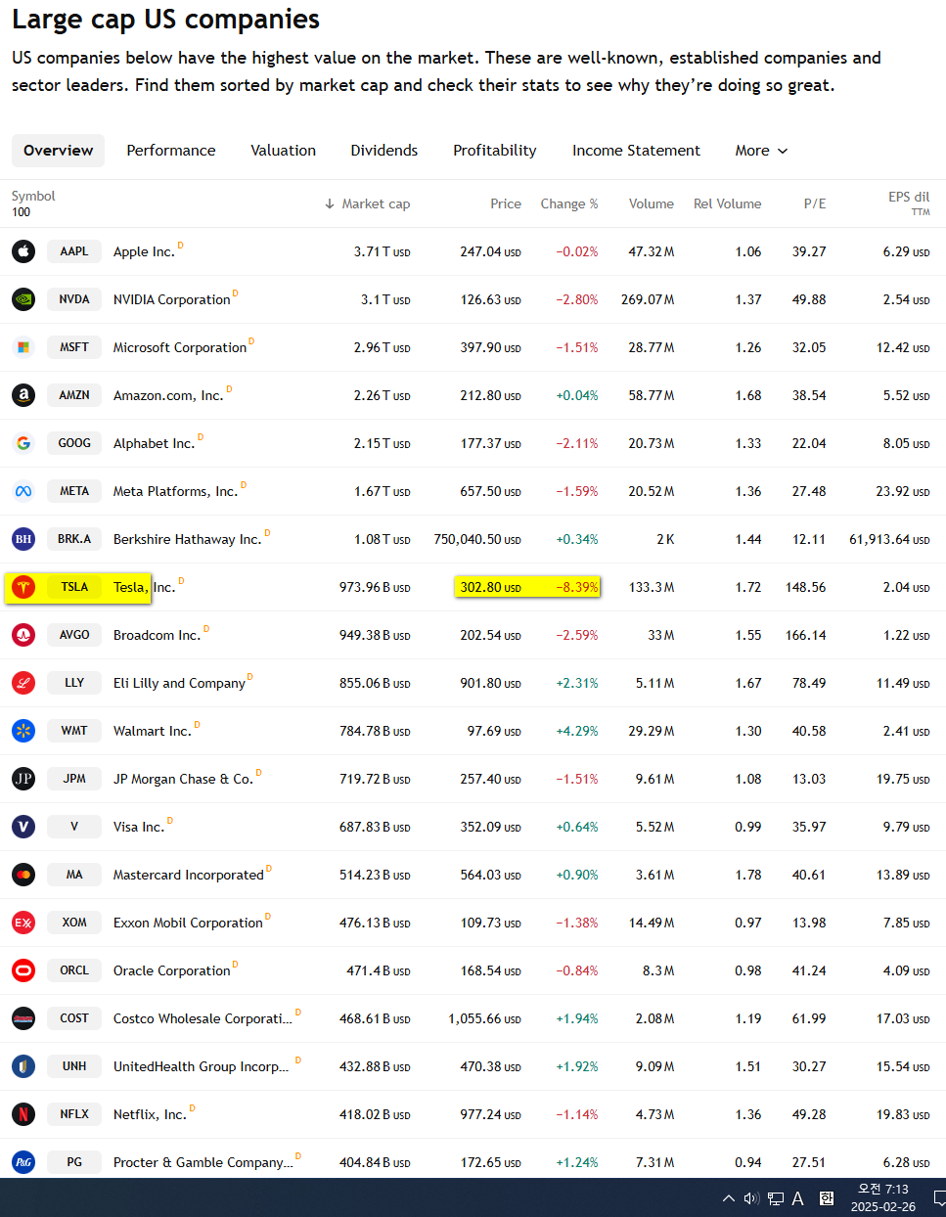The width and height of the screenshot is (946, 1217).
Task: Click Tesla's price 302.80 USD
Action: (490, 587)
